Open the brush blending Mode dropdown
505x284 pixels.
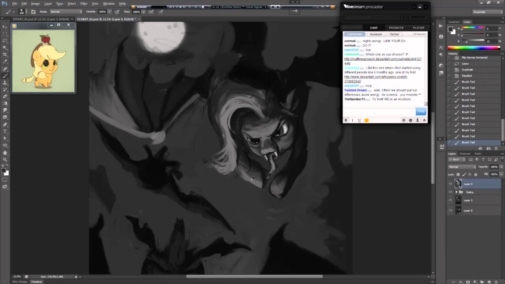click(x=65, y=11)
